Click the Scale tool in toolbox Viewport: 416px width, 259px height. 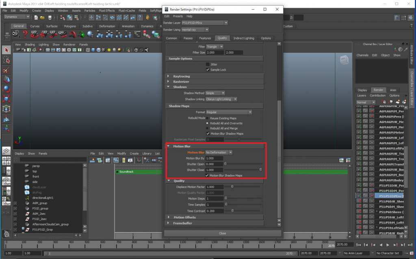tap(6, 99)
